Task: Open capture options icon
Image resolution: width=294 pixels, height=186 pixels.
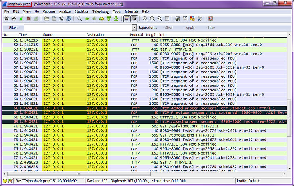Action: [x=14, y=18]
